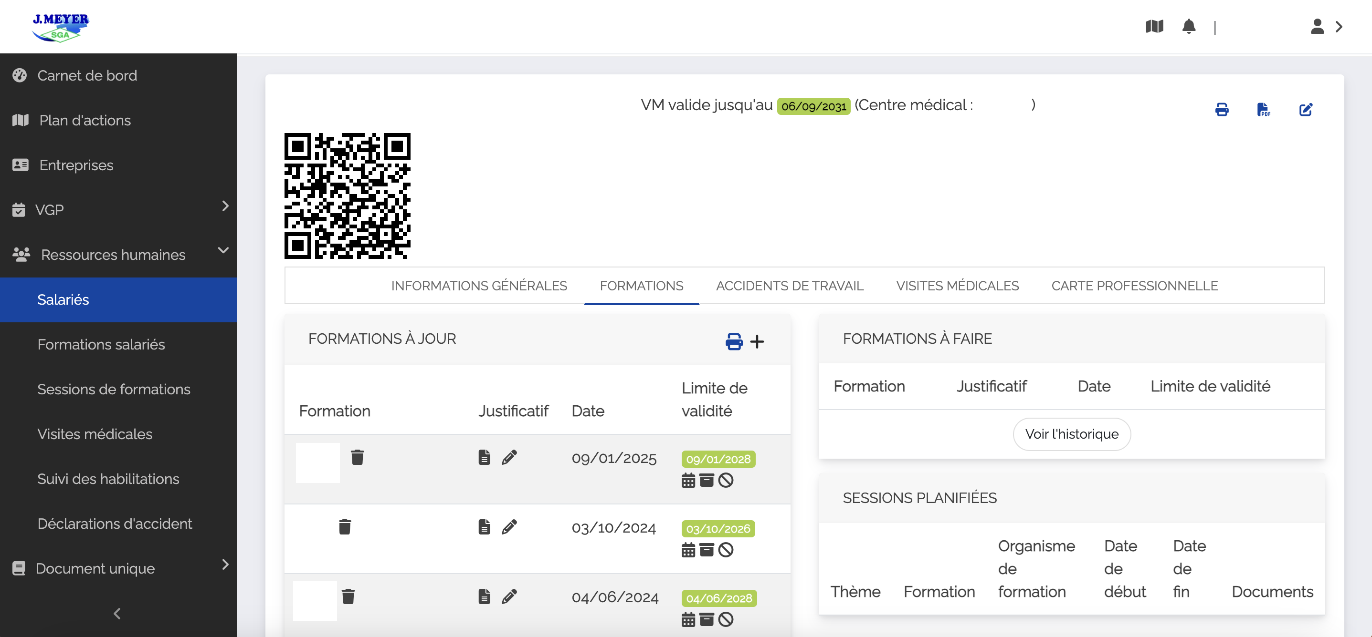Expand the Document unique menu
Viewport: 1372px width, 637px height.
click(x=225, y=564)
